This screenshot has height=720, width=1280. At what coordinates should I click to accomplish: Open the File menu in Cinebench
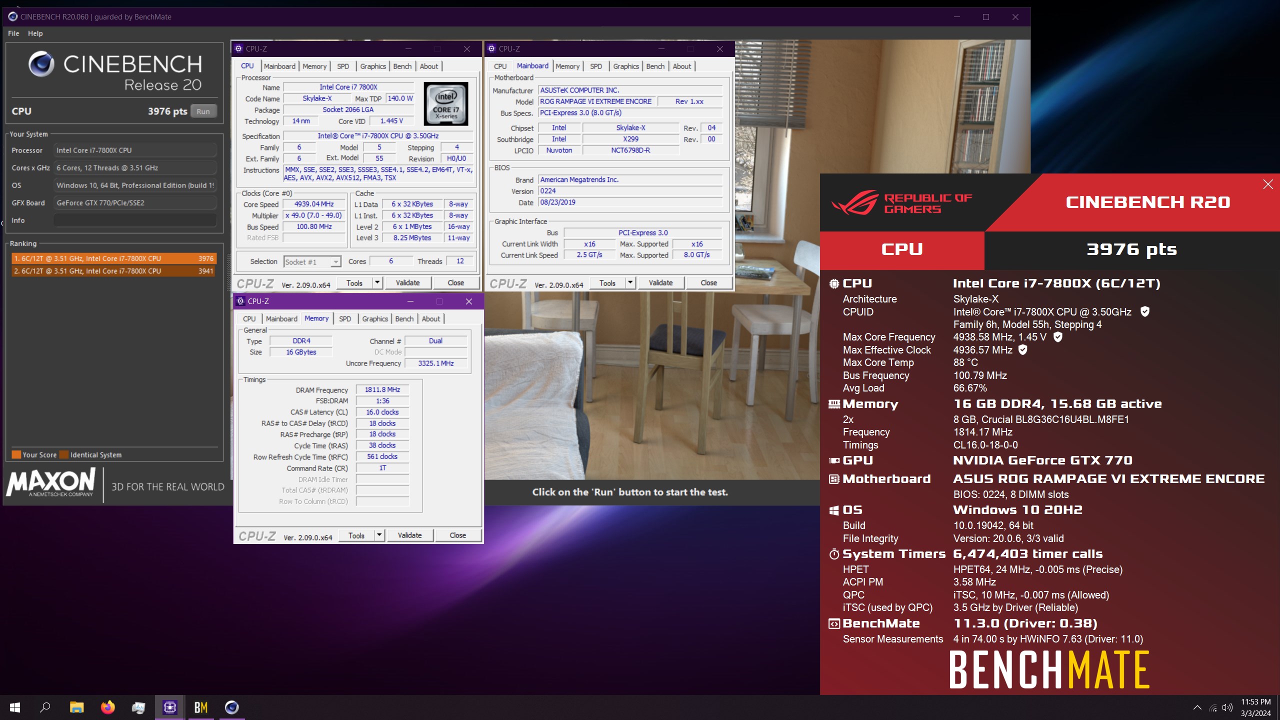[13, 33]
